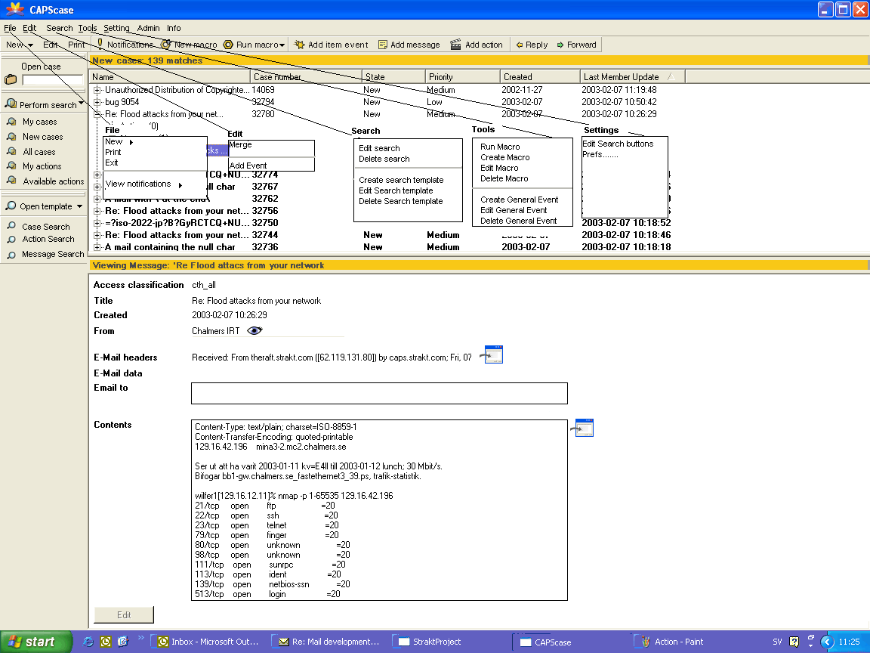Click the Add item event toolbar icon
This screenshot has width=870, height=653.
[300, 45]
